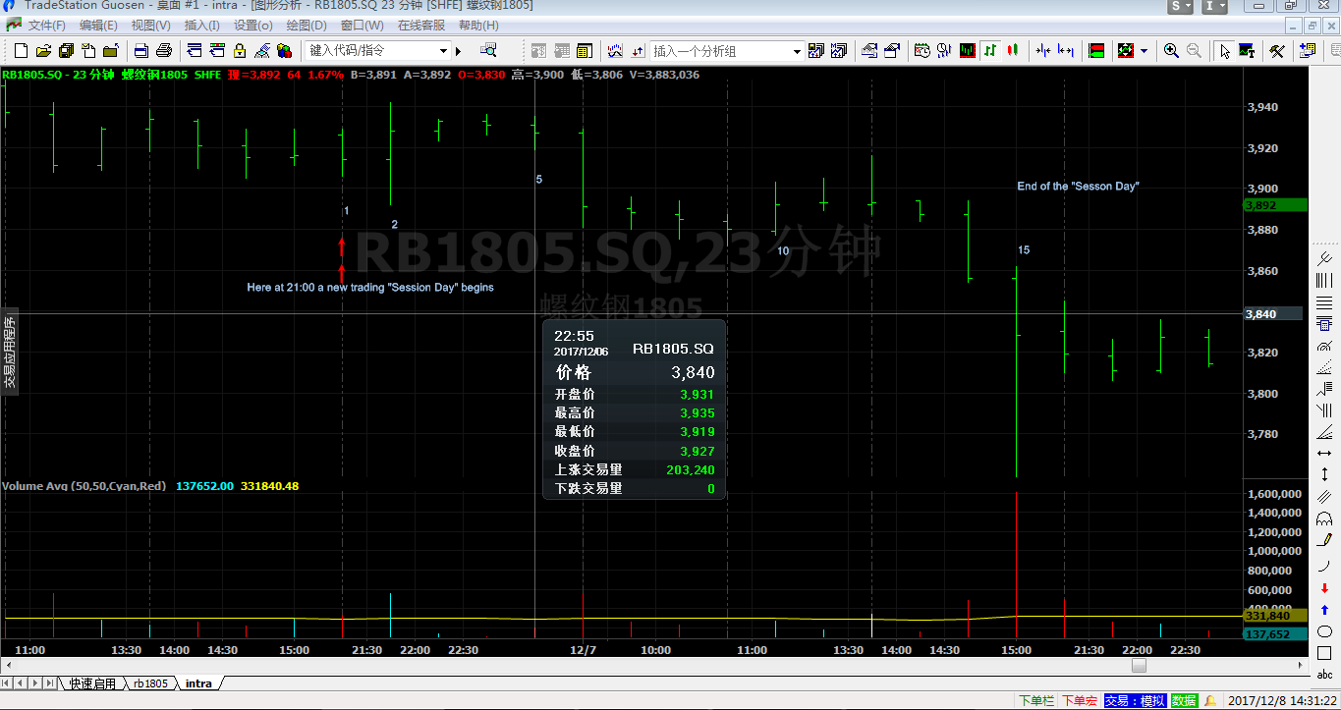Click the session clock icon in toolbar

click(x=922, y=50)
